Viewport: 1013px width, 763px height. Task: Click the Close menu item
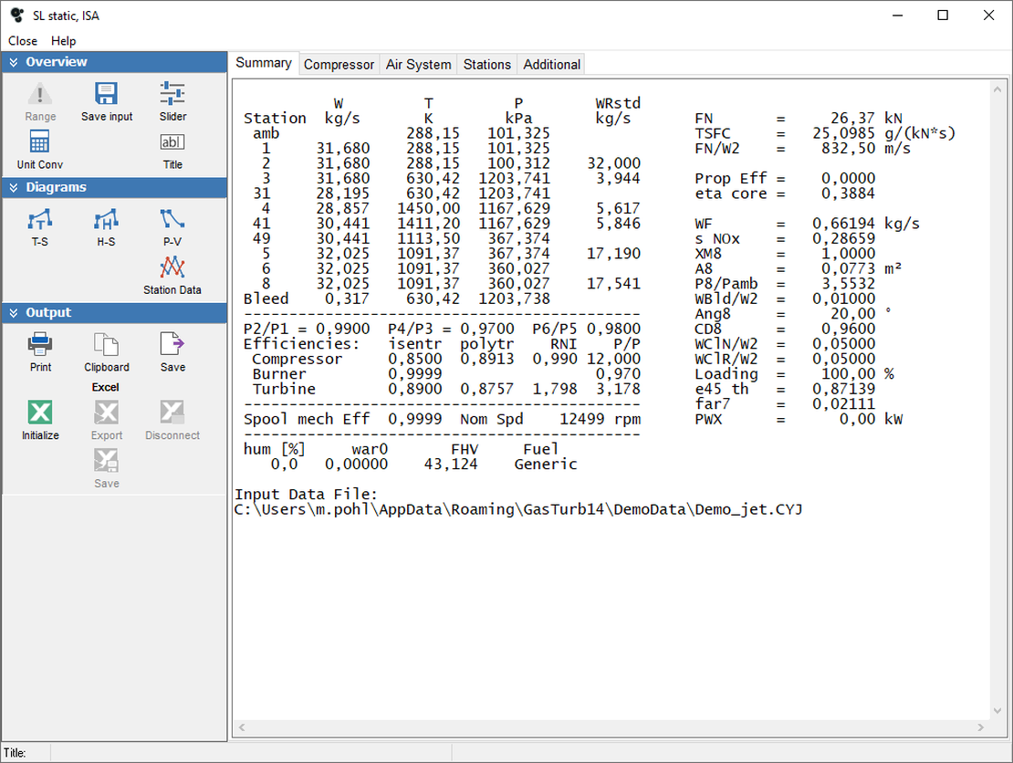click(23, 41)
